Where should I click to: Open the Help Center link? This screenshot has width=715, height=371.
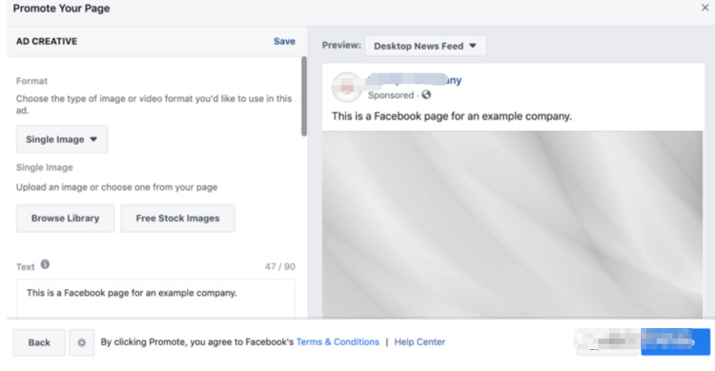pos(420,342)
